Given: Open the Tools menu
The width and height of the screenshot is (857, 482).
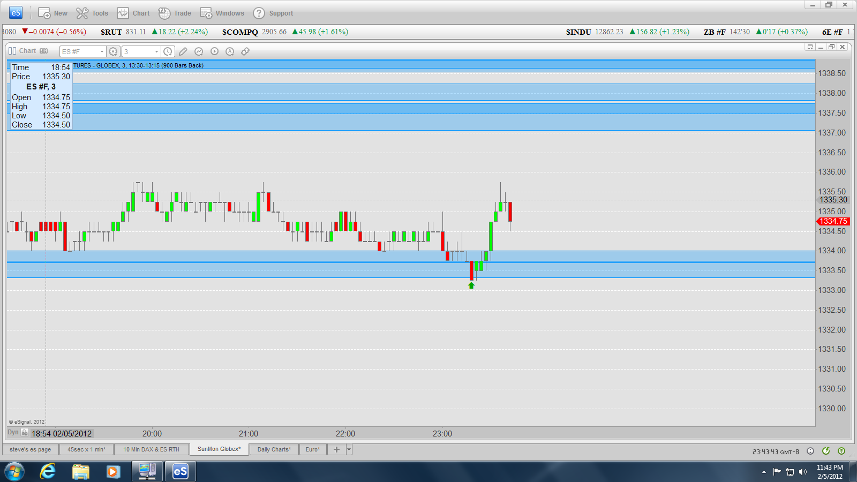Looking at the screenshot, I should [92, 13].
